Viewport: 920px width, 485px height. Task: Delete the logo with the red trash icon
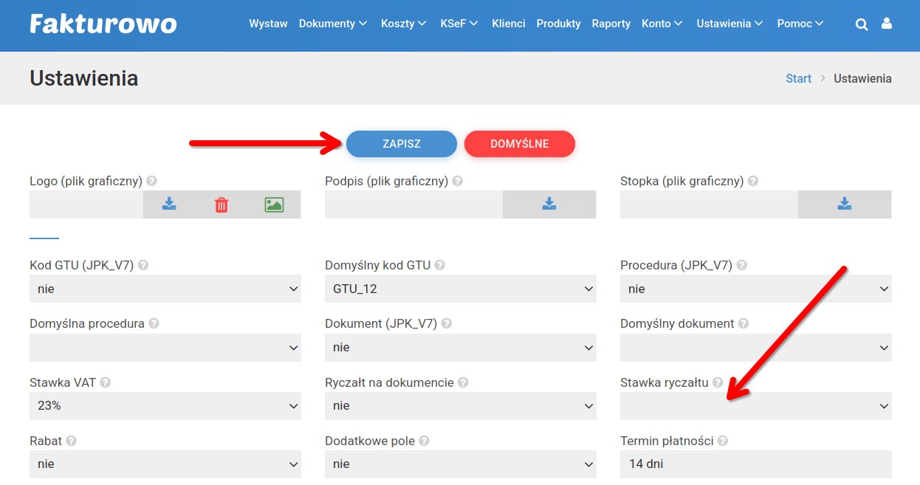[222, 204]
